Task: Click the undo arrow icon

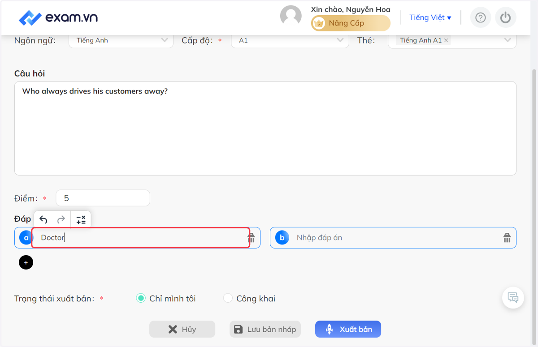Action: tap(43, 219)
